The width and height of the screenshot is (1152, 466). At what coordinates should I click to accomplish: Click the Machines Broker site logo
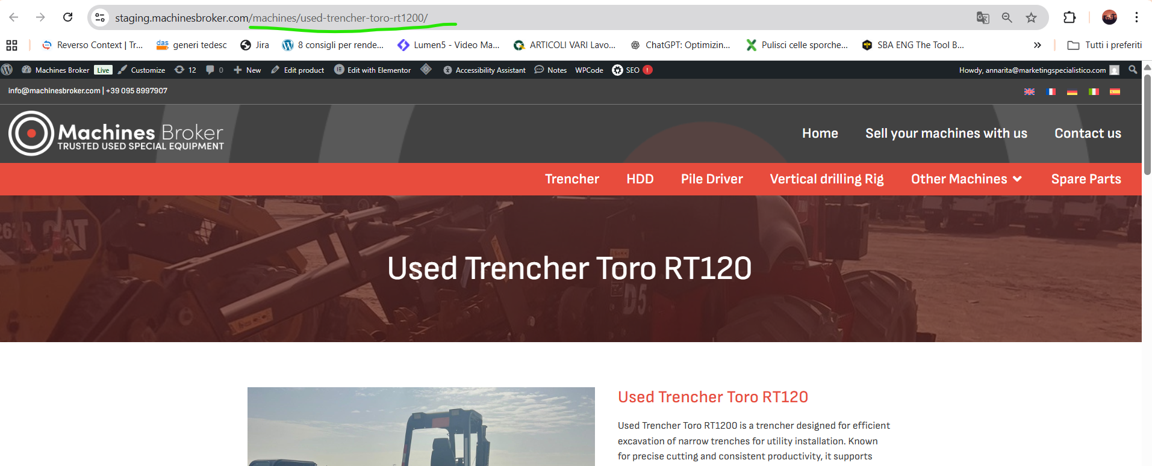pos(116,133)
